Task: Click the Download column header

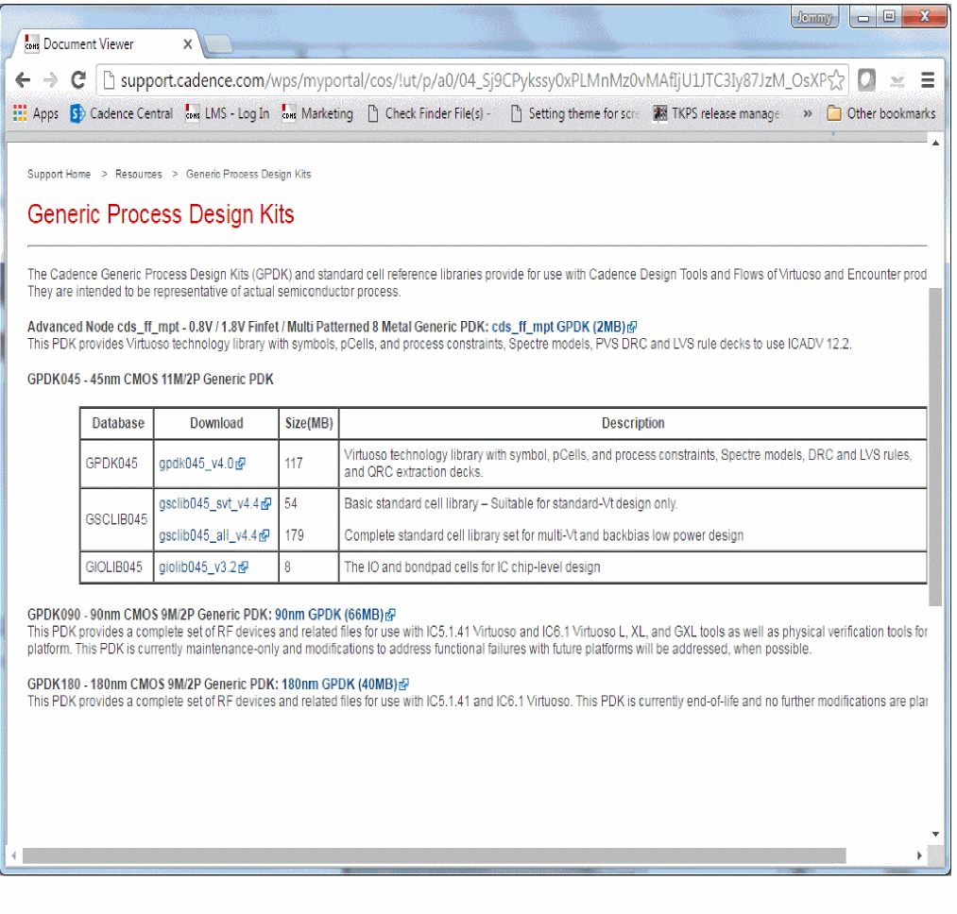Action: pos(216,423)
